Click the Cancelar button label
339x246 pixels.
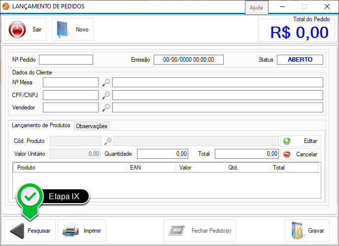pyautogui.click(x=306, y=154)
